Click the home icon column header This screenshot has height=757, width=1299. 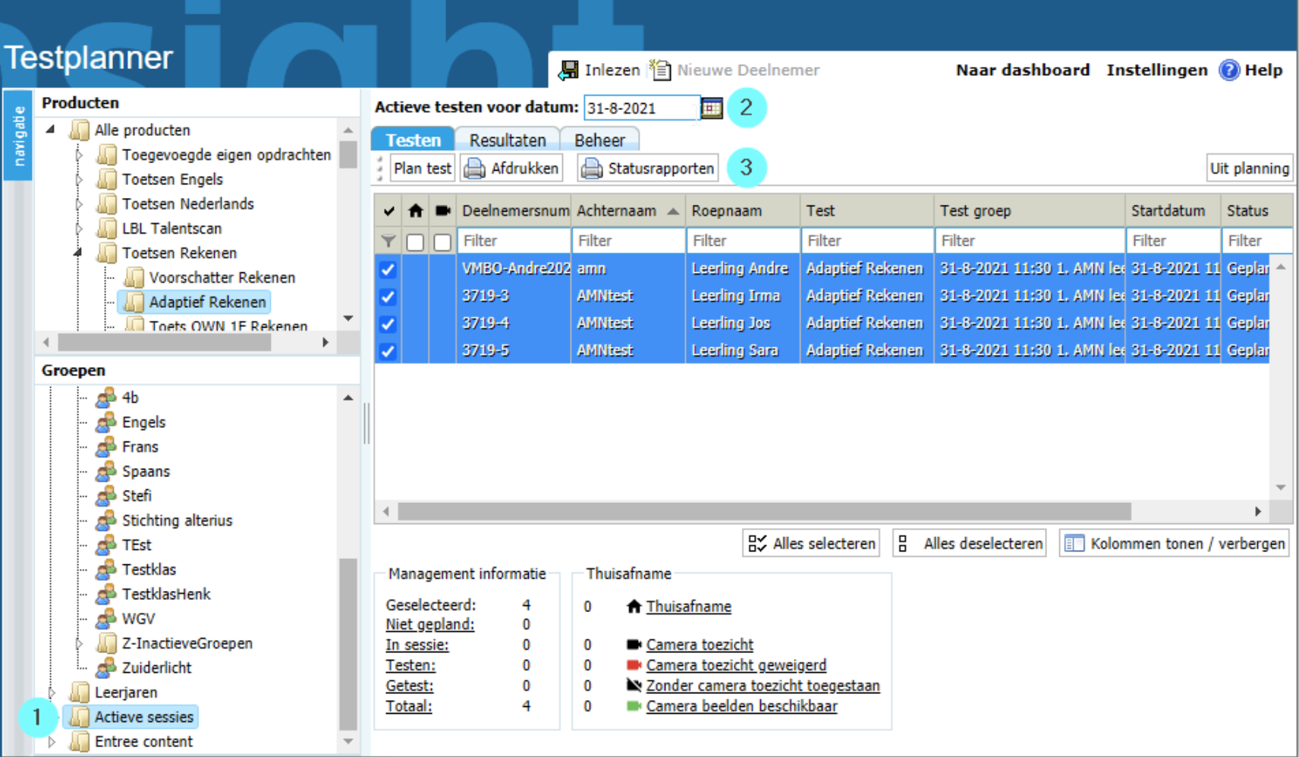pyautogui.click(x=415, y=211)
